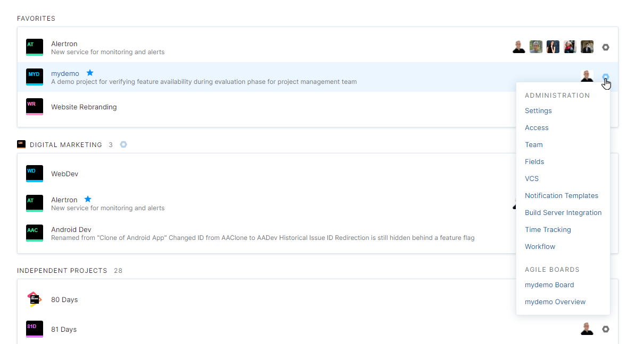Click the 81D project icon
Screen dimensions: 635x344
(x=35, y=329)
